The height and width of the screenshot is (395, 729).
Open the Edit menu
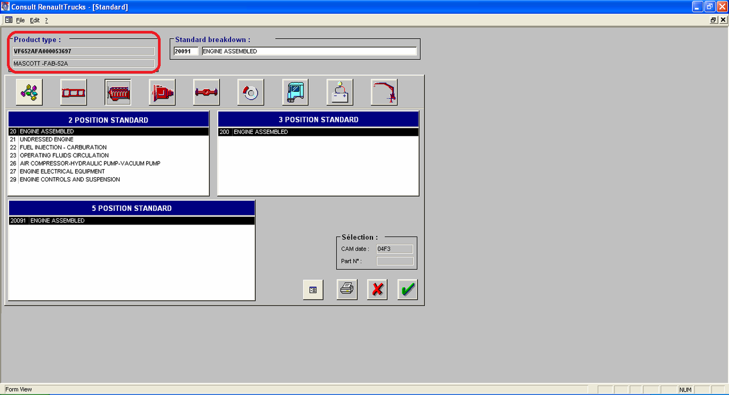coord(35,20)
